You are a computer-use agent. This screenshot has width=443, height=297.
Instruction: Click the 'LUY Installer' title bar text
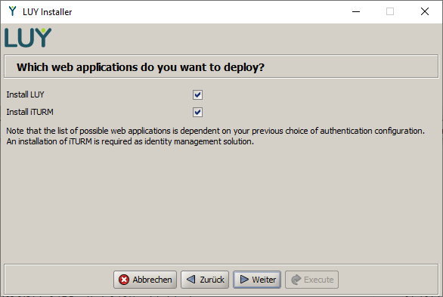47,12
